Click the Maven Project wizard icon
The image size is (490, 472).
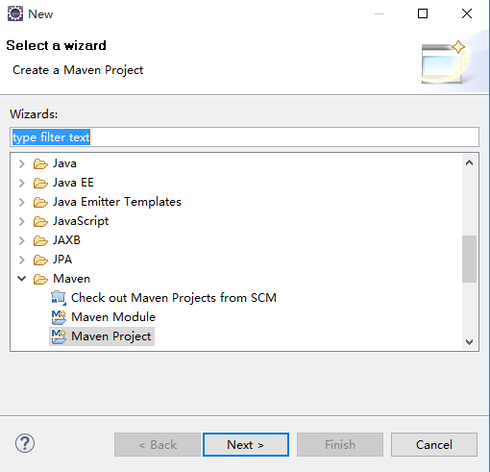click(59, 336)
